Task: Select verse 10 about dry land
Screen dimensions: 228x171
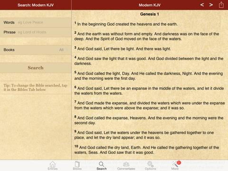Action: point(147,150)
